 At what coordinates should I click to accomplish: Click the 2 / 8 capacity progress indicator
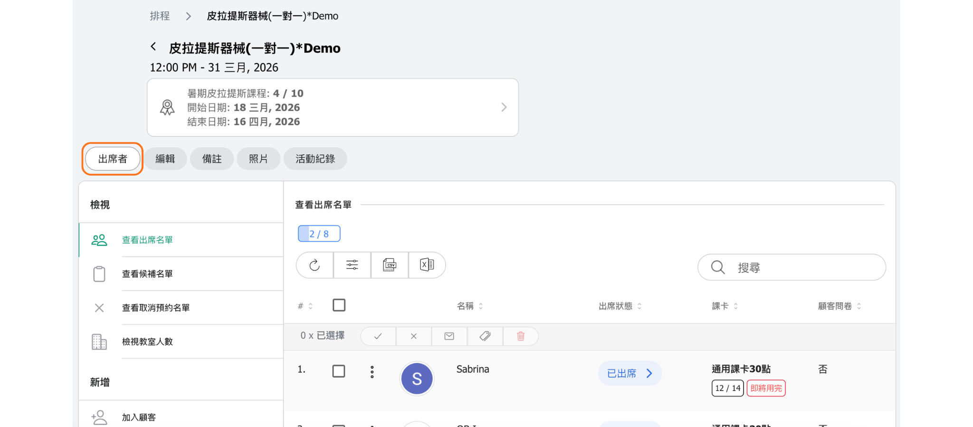[x=319, y=234]
